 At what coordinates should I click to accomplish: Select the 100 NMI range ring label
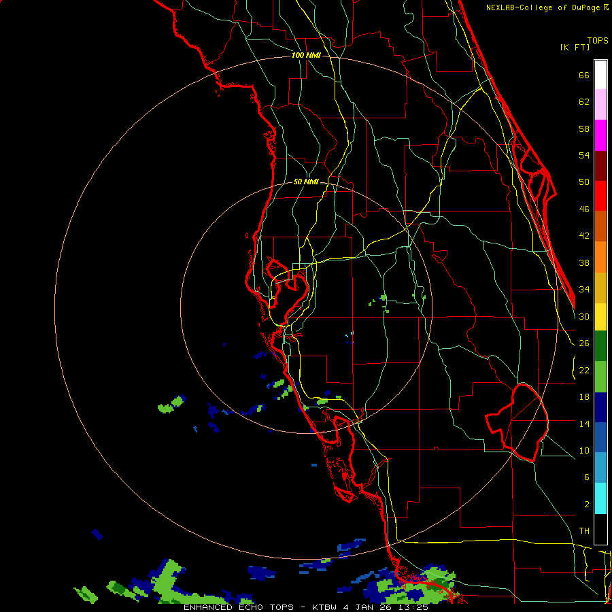click(306, 56)
